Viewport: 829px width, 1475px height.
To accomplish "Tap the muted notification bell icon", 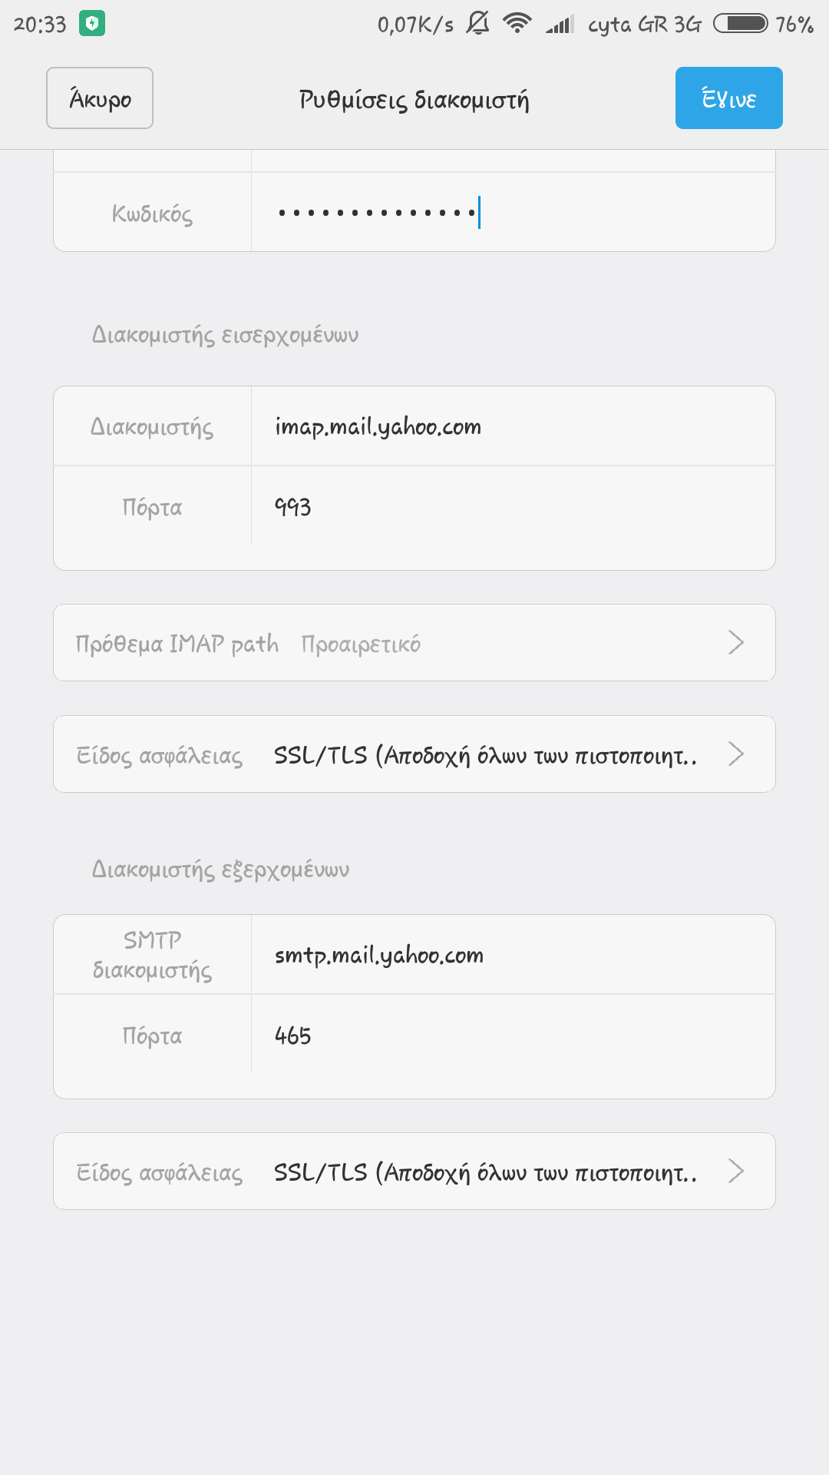I will pyautogui.click(x=477, y=24).
